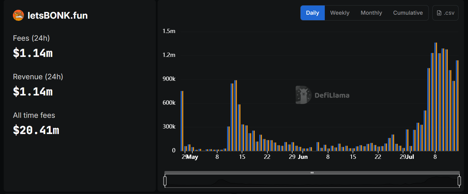Click the Fees (24h) label
Screen dimensions: 468x194
click(31, 38)
